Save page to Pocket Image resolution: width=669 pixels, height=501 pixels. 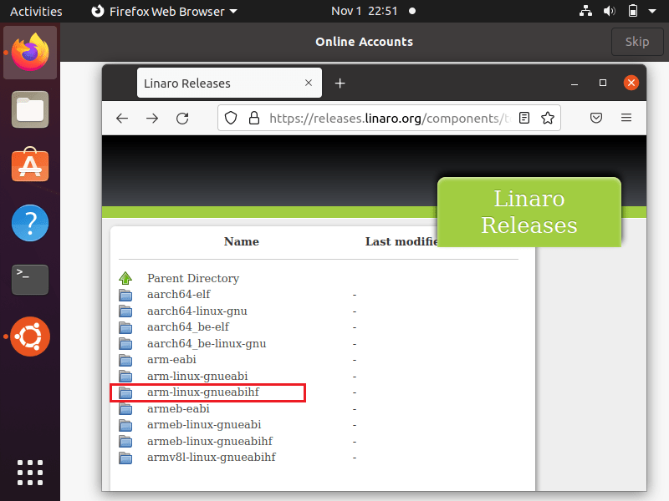coord(596,118)
